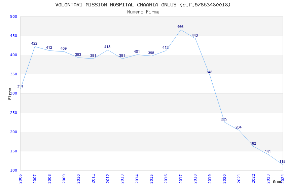Viewport: 286px width, 185px height.
Task: Click the 2023 year tick label
Action: pos(268,179)
